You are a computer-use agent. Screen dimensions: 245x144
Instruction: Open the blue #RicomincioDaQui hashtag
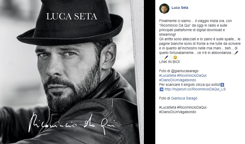click(191, 76)
